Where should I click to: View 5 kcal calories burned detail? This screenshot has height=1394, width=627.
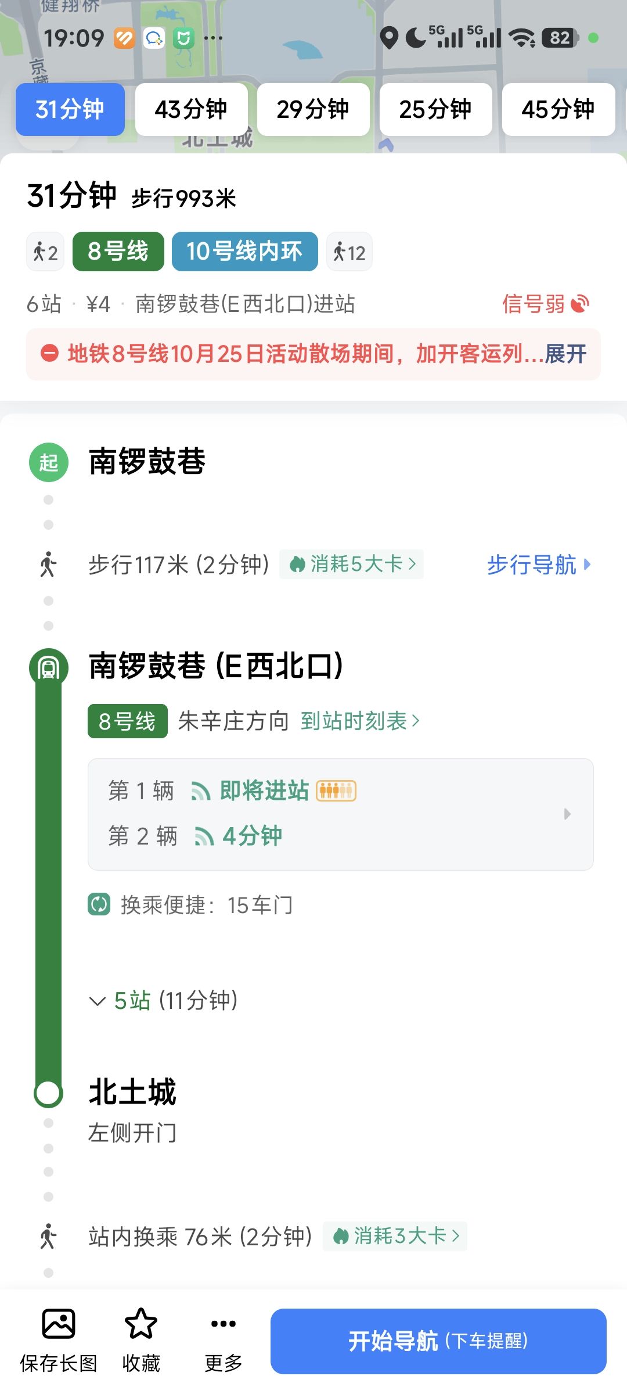[352, 564]
